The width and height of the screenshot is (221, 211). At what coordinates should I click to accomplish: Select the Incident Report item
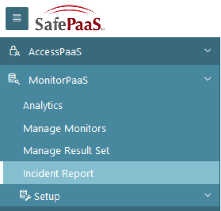tap(110, 173)
